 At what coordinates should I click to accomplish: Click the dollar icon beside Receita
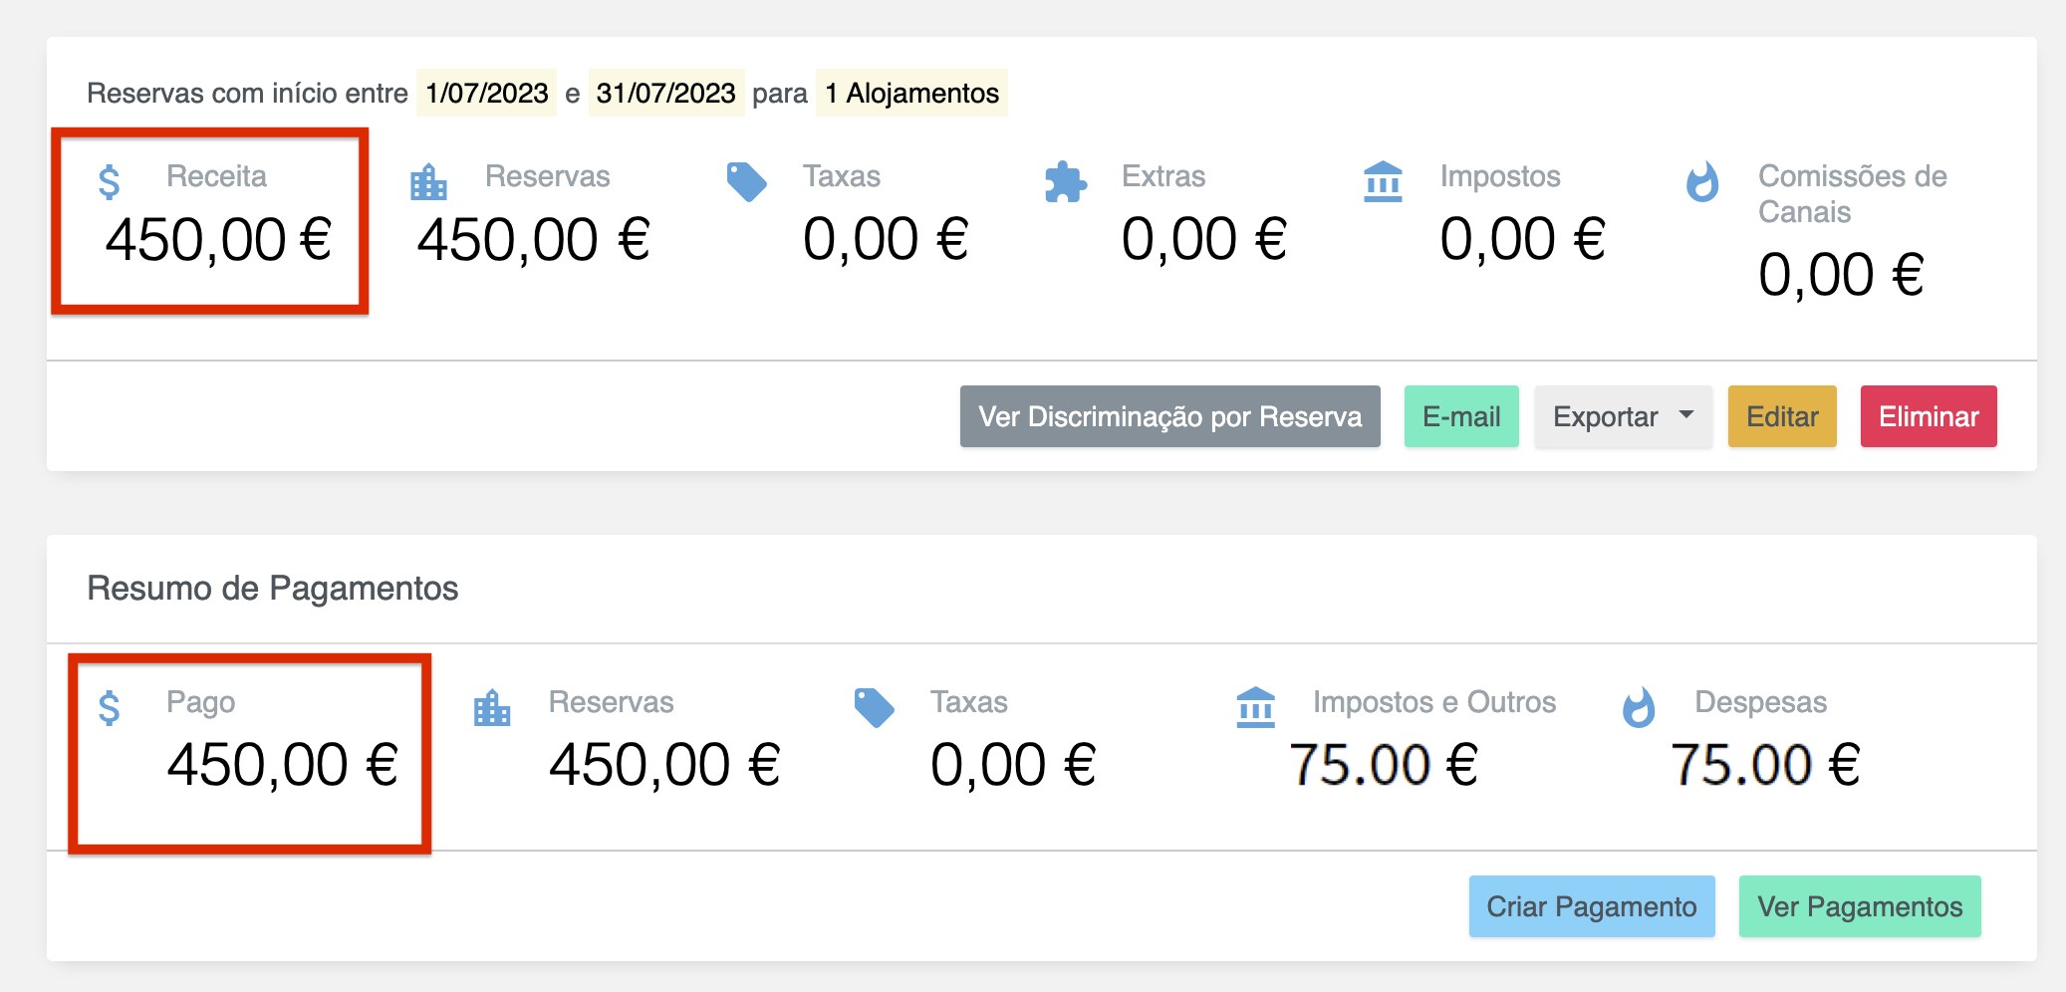coord(110,182)
